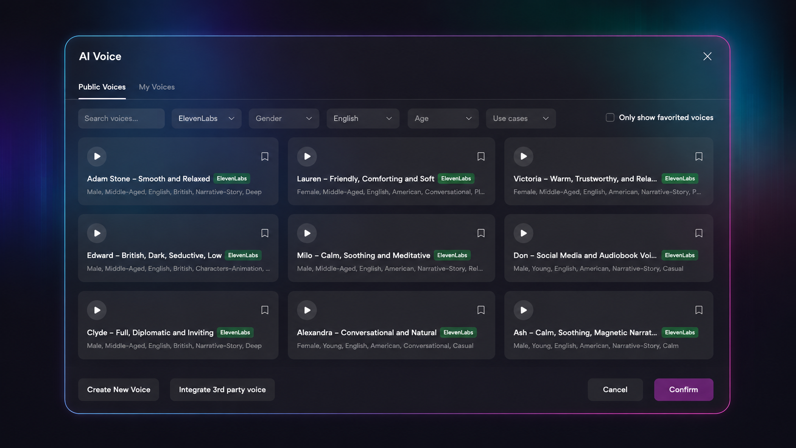Select the Edward – British, Dark voice title

pos(154,256)
